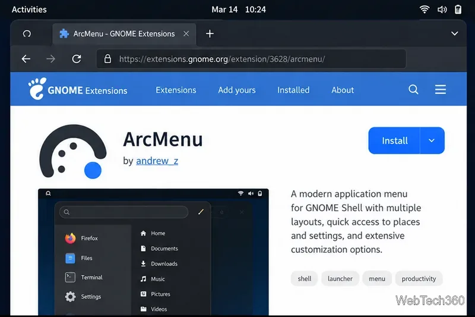Click the ArcMenu extension logo
Image resolution: width=475 pixels, height=317 pixels.
[73, 152]
